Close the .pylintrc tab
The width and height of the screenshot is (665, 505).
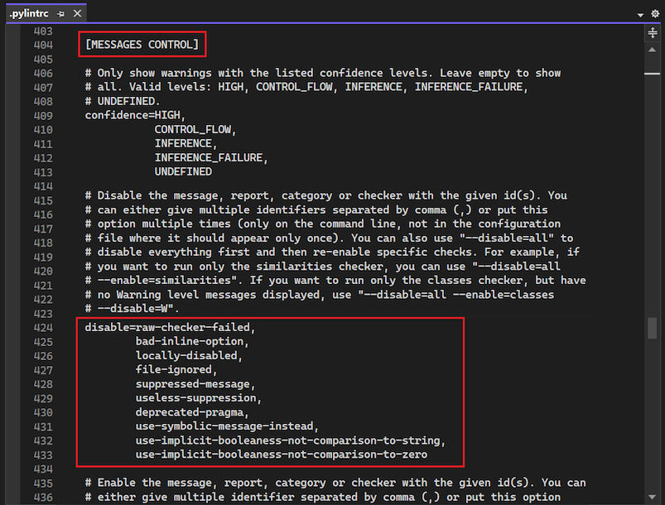(x=79, y=13)
